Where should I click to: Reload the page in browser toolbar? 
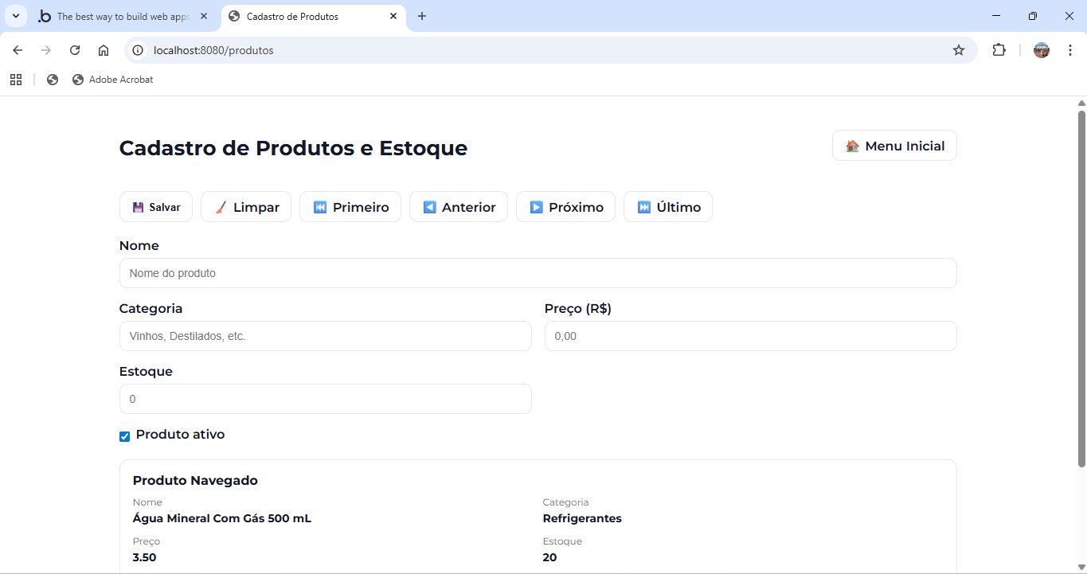[x=75, y=50]
